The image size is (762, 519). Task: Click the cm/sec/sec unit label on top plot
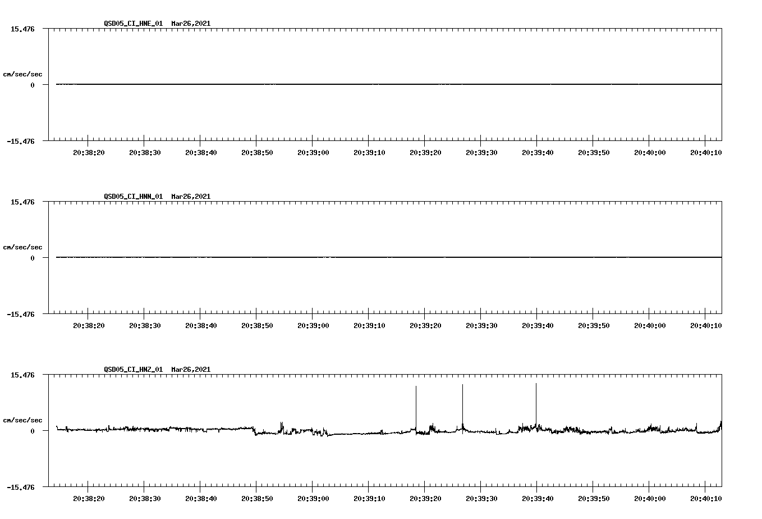pos(23,73)
